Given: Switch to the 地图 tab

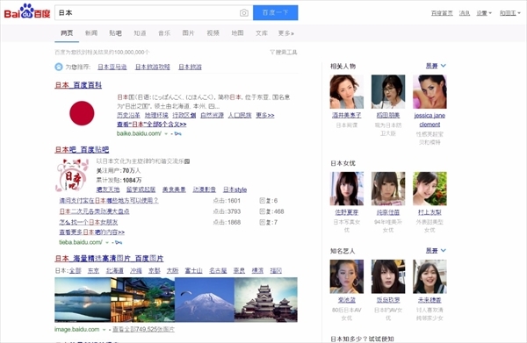Looking at the screenshot, I should [237, 32].
